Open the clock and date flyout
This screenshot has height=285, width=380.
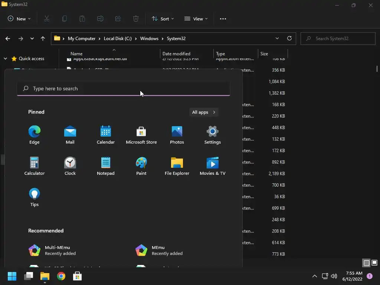[353, 276]
